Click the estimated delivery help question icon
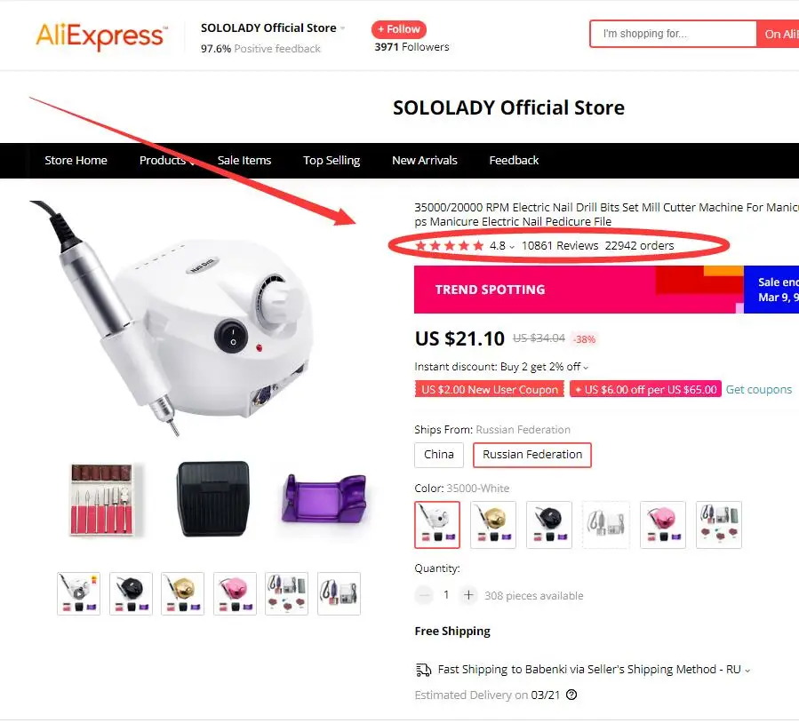This screenshot has height=723, width=799. click(571, 695)
